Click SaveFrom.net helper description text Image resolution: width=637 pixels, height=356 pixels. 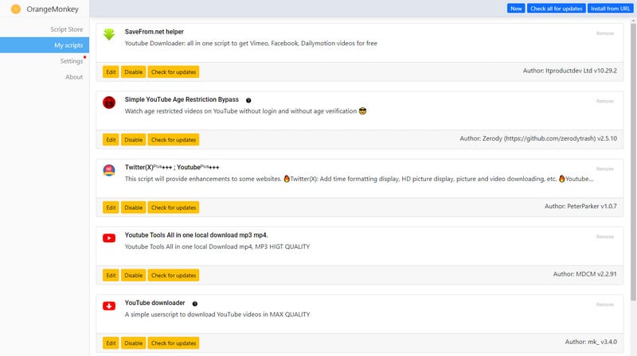[251, 43]
